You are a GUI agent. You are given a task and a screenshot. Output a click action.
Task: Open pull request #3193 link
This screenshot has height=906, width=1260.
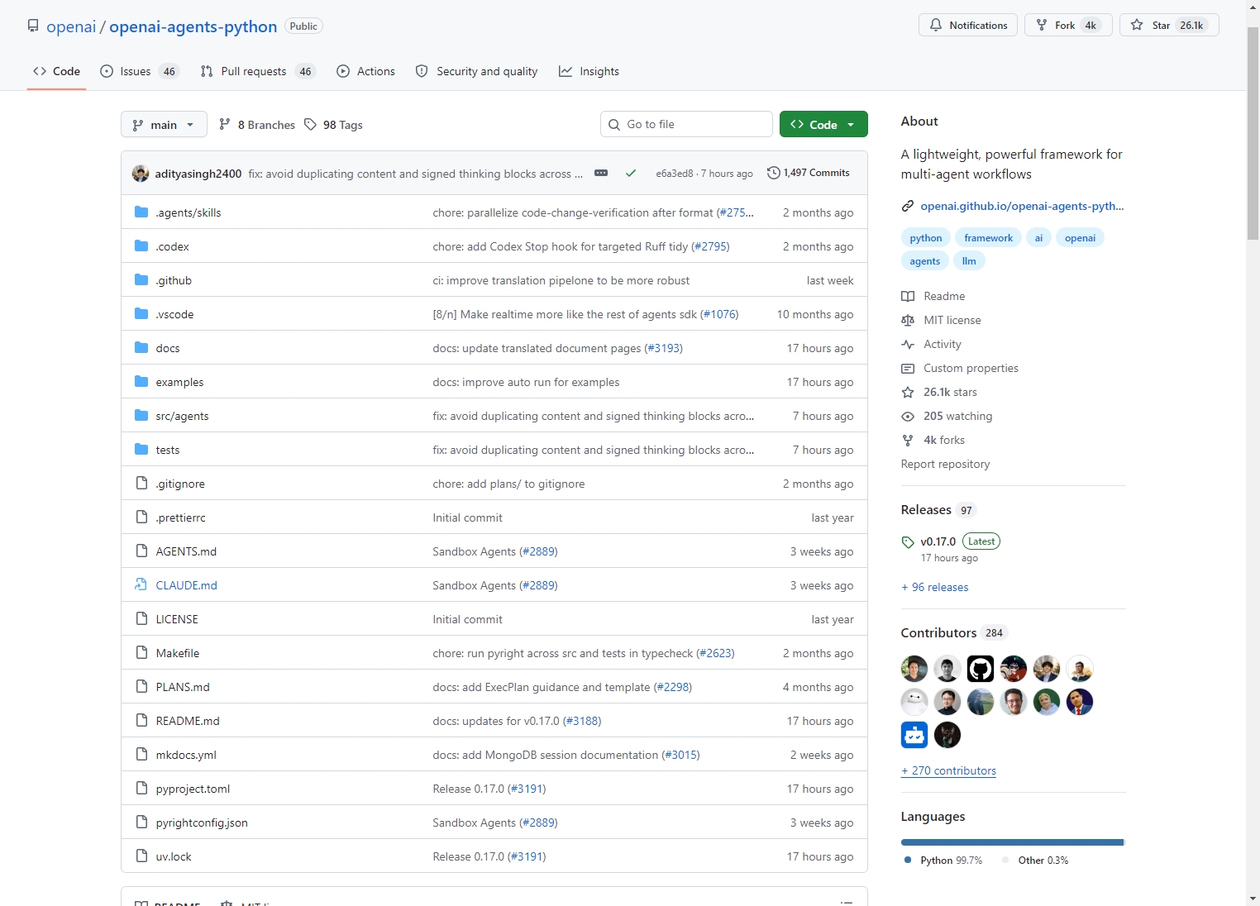(664, 348)
